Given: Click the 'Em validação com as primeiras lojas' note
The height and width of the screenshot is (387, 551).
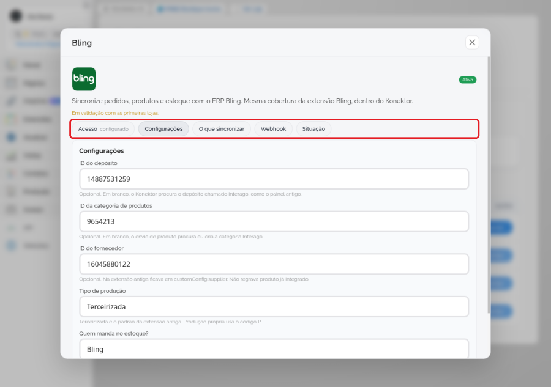Looking at the screenshot, I should pyautogui.click(x=115, y=113).
